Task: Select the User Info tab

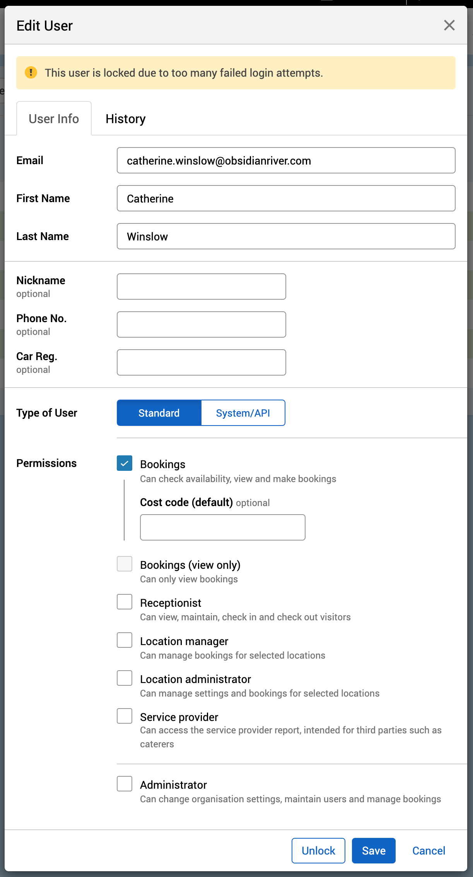Action: [54, 119]
